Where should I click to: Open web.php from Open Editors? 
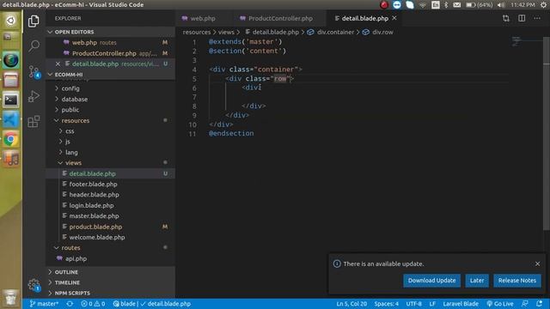[111, 42]
